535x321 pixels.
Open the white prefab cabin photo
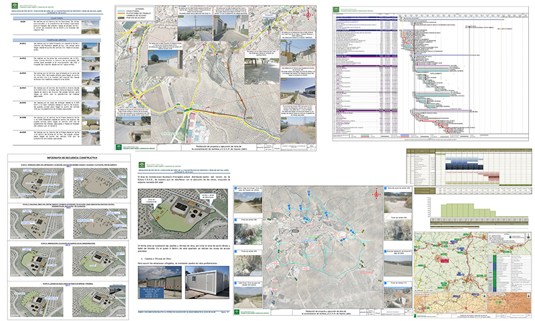tap(207, 282)
